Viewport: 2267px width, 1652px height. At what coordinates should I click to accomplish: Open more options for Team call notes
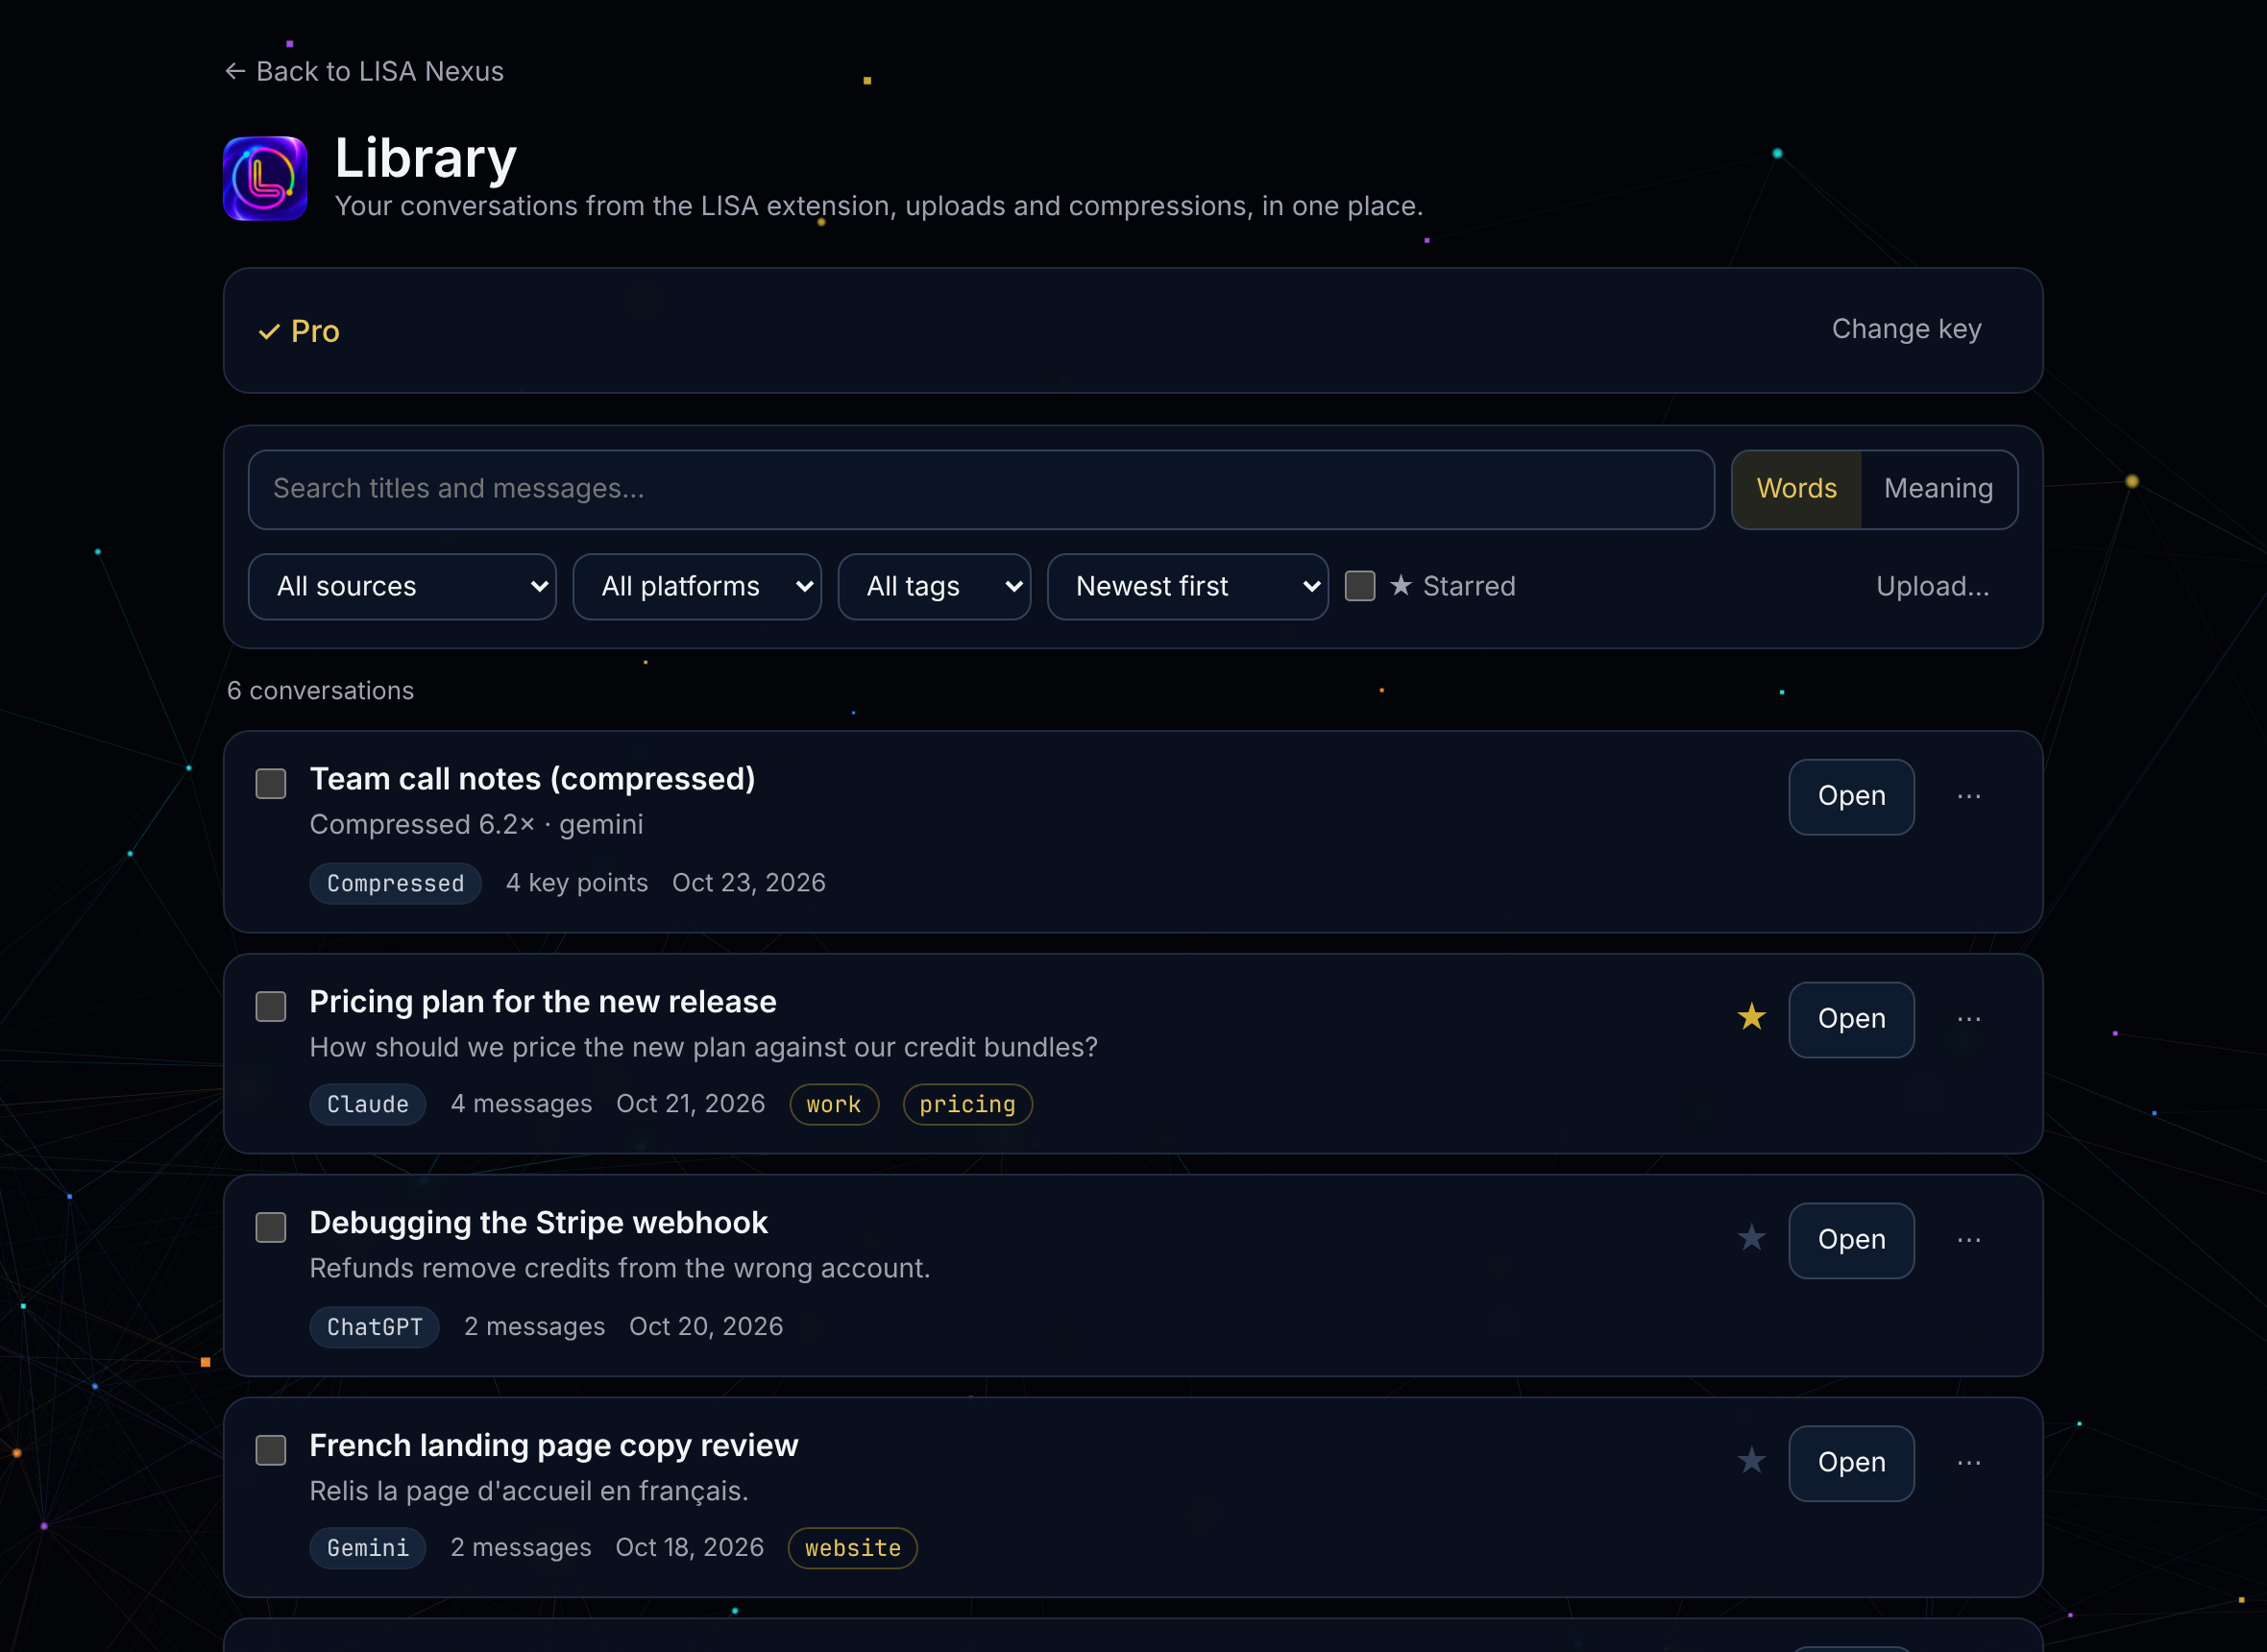pos(1969,796)
